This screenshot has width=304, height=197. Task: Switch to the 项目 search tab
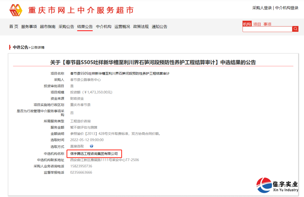click(x=257, y=24)
